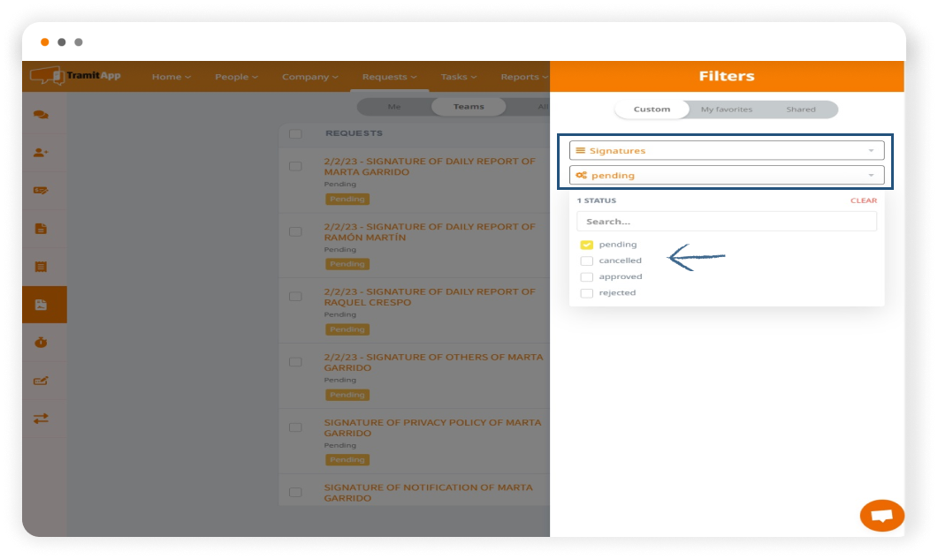Expand the Requests menu in navbar

coord(388,77)
